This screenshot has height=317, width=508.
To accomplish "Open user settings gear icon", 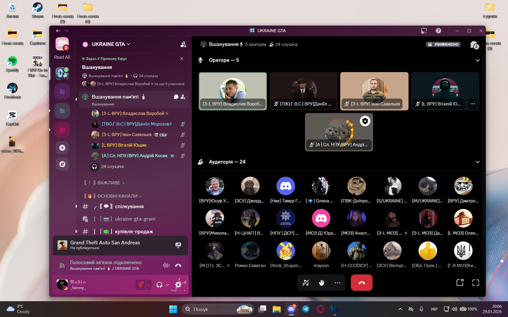I will coord(178,285).
